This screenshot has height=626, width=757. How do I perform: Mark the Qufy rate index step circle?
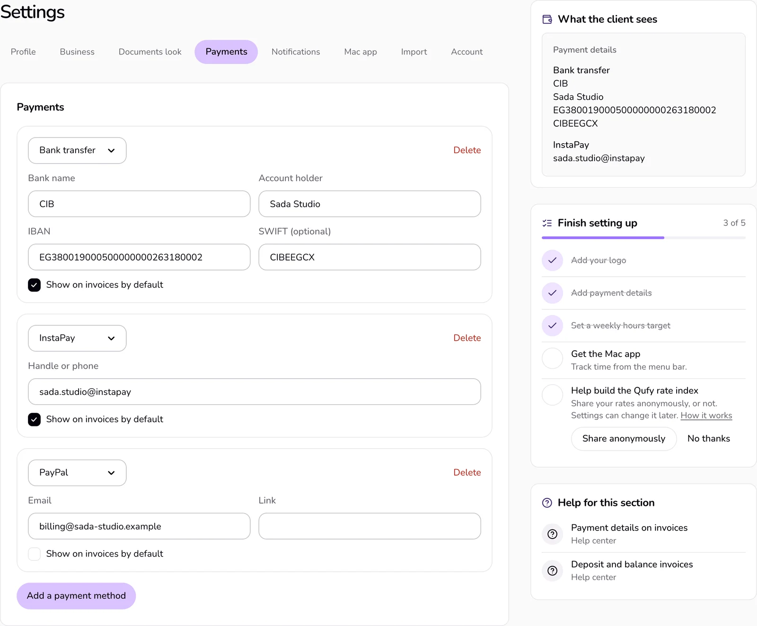click(x=552, y=395)
